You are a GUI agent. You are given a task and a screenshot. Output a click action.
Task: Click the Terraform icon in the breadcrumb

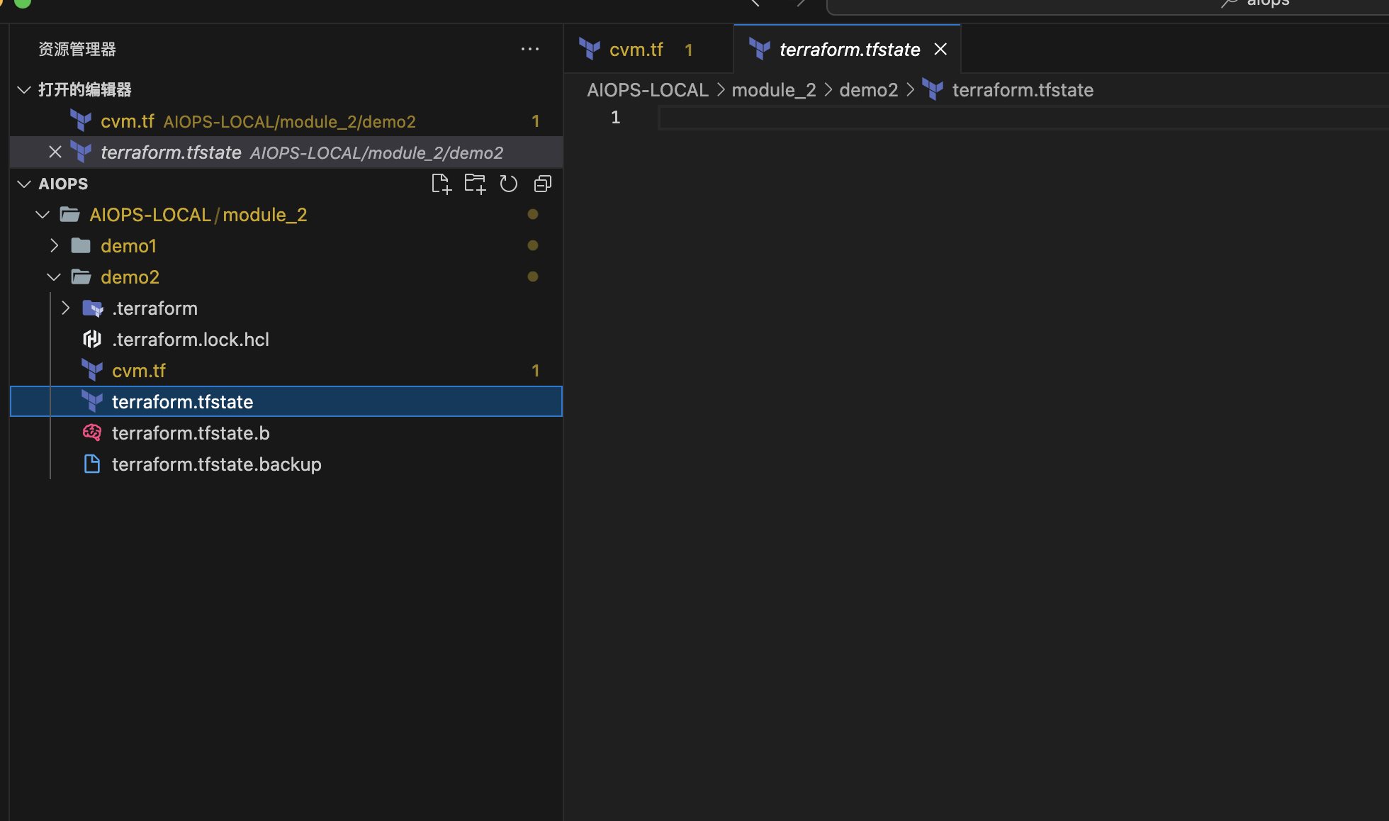click(x=933, y=89)
